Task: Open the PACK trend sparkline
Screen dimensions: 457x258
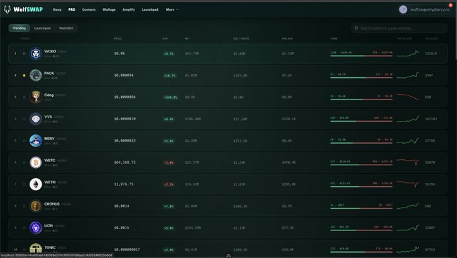Action: [408, 75]
